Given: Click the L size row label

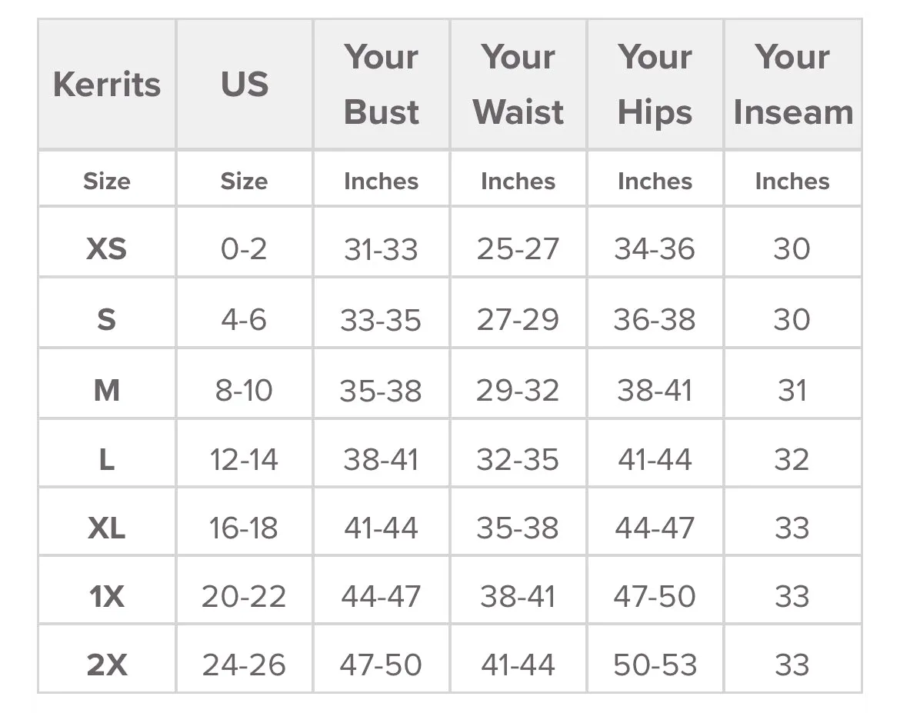Looking at the screenshot, I should coord(107,460).
